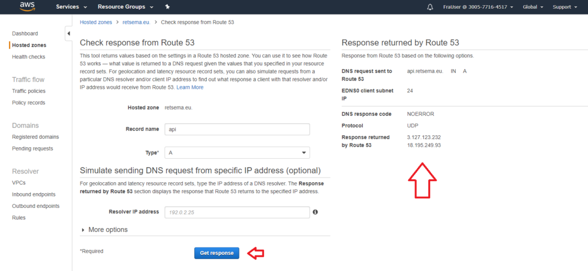
Task: Open the Resource Groups menu
Action: point(125,7)
